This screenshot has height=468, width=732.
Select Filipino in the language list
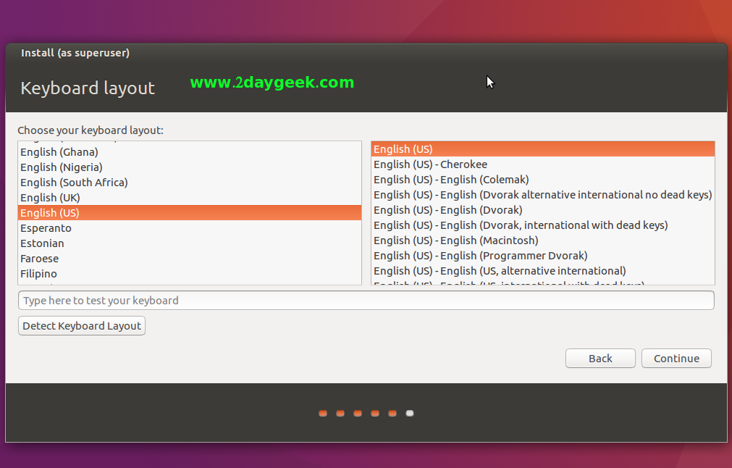tap(39, 274)
